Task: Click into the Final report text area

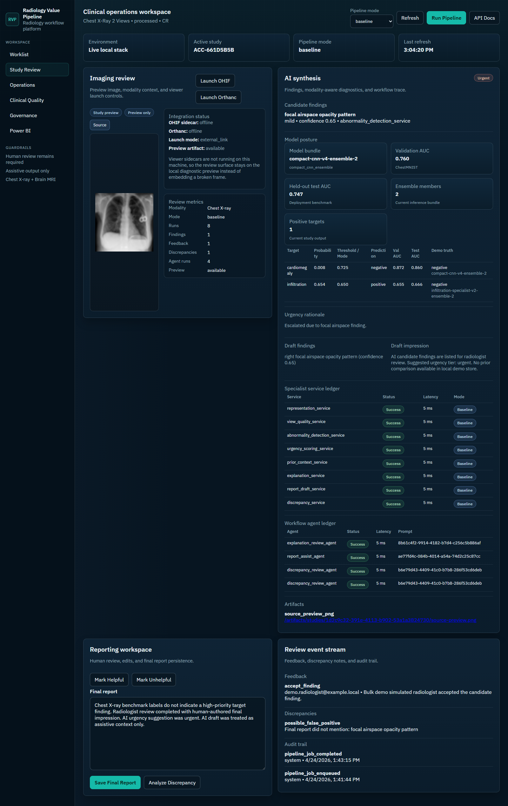Action: (177, 733)
